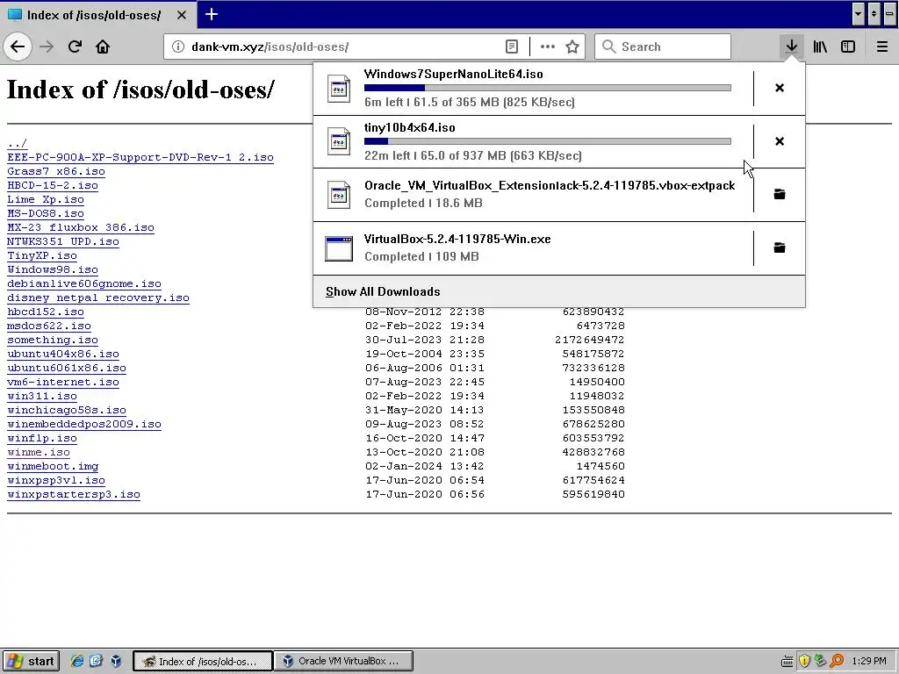Open the Start menu
Screen dimensions: 899x674
coord(31,661)
